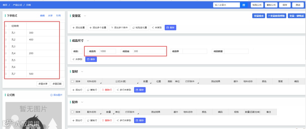Tick select-all checkbox in 型材 table header
306x129 pixels.
(73, 81)
